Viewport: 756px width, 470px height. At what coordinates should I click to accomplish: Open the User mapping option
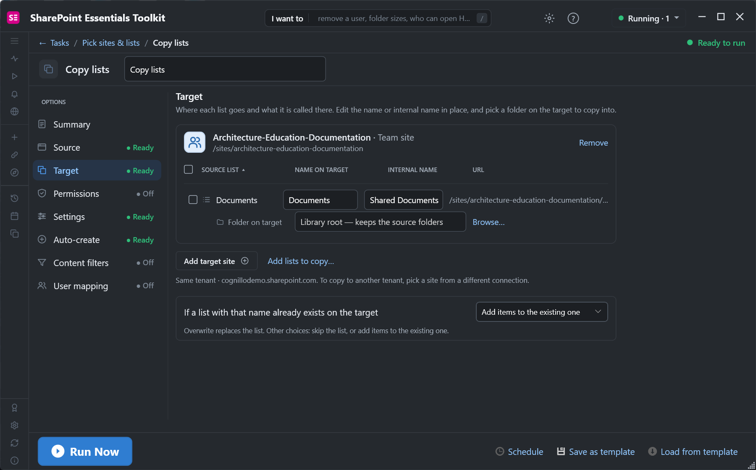(97, 286)
